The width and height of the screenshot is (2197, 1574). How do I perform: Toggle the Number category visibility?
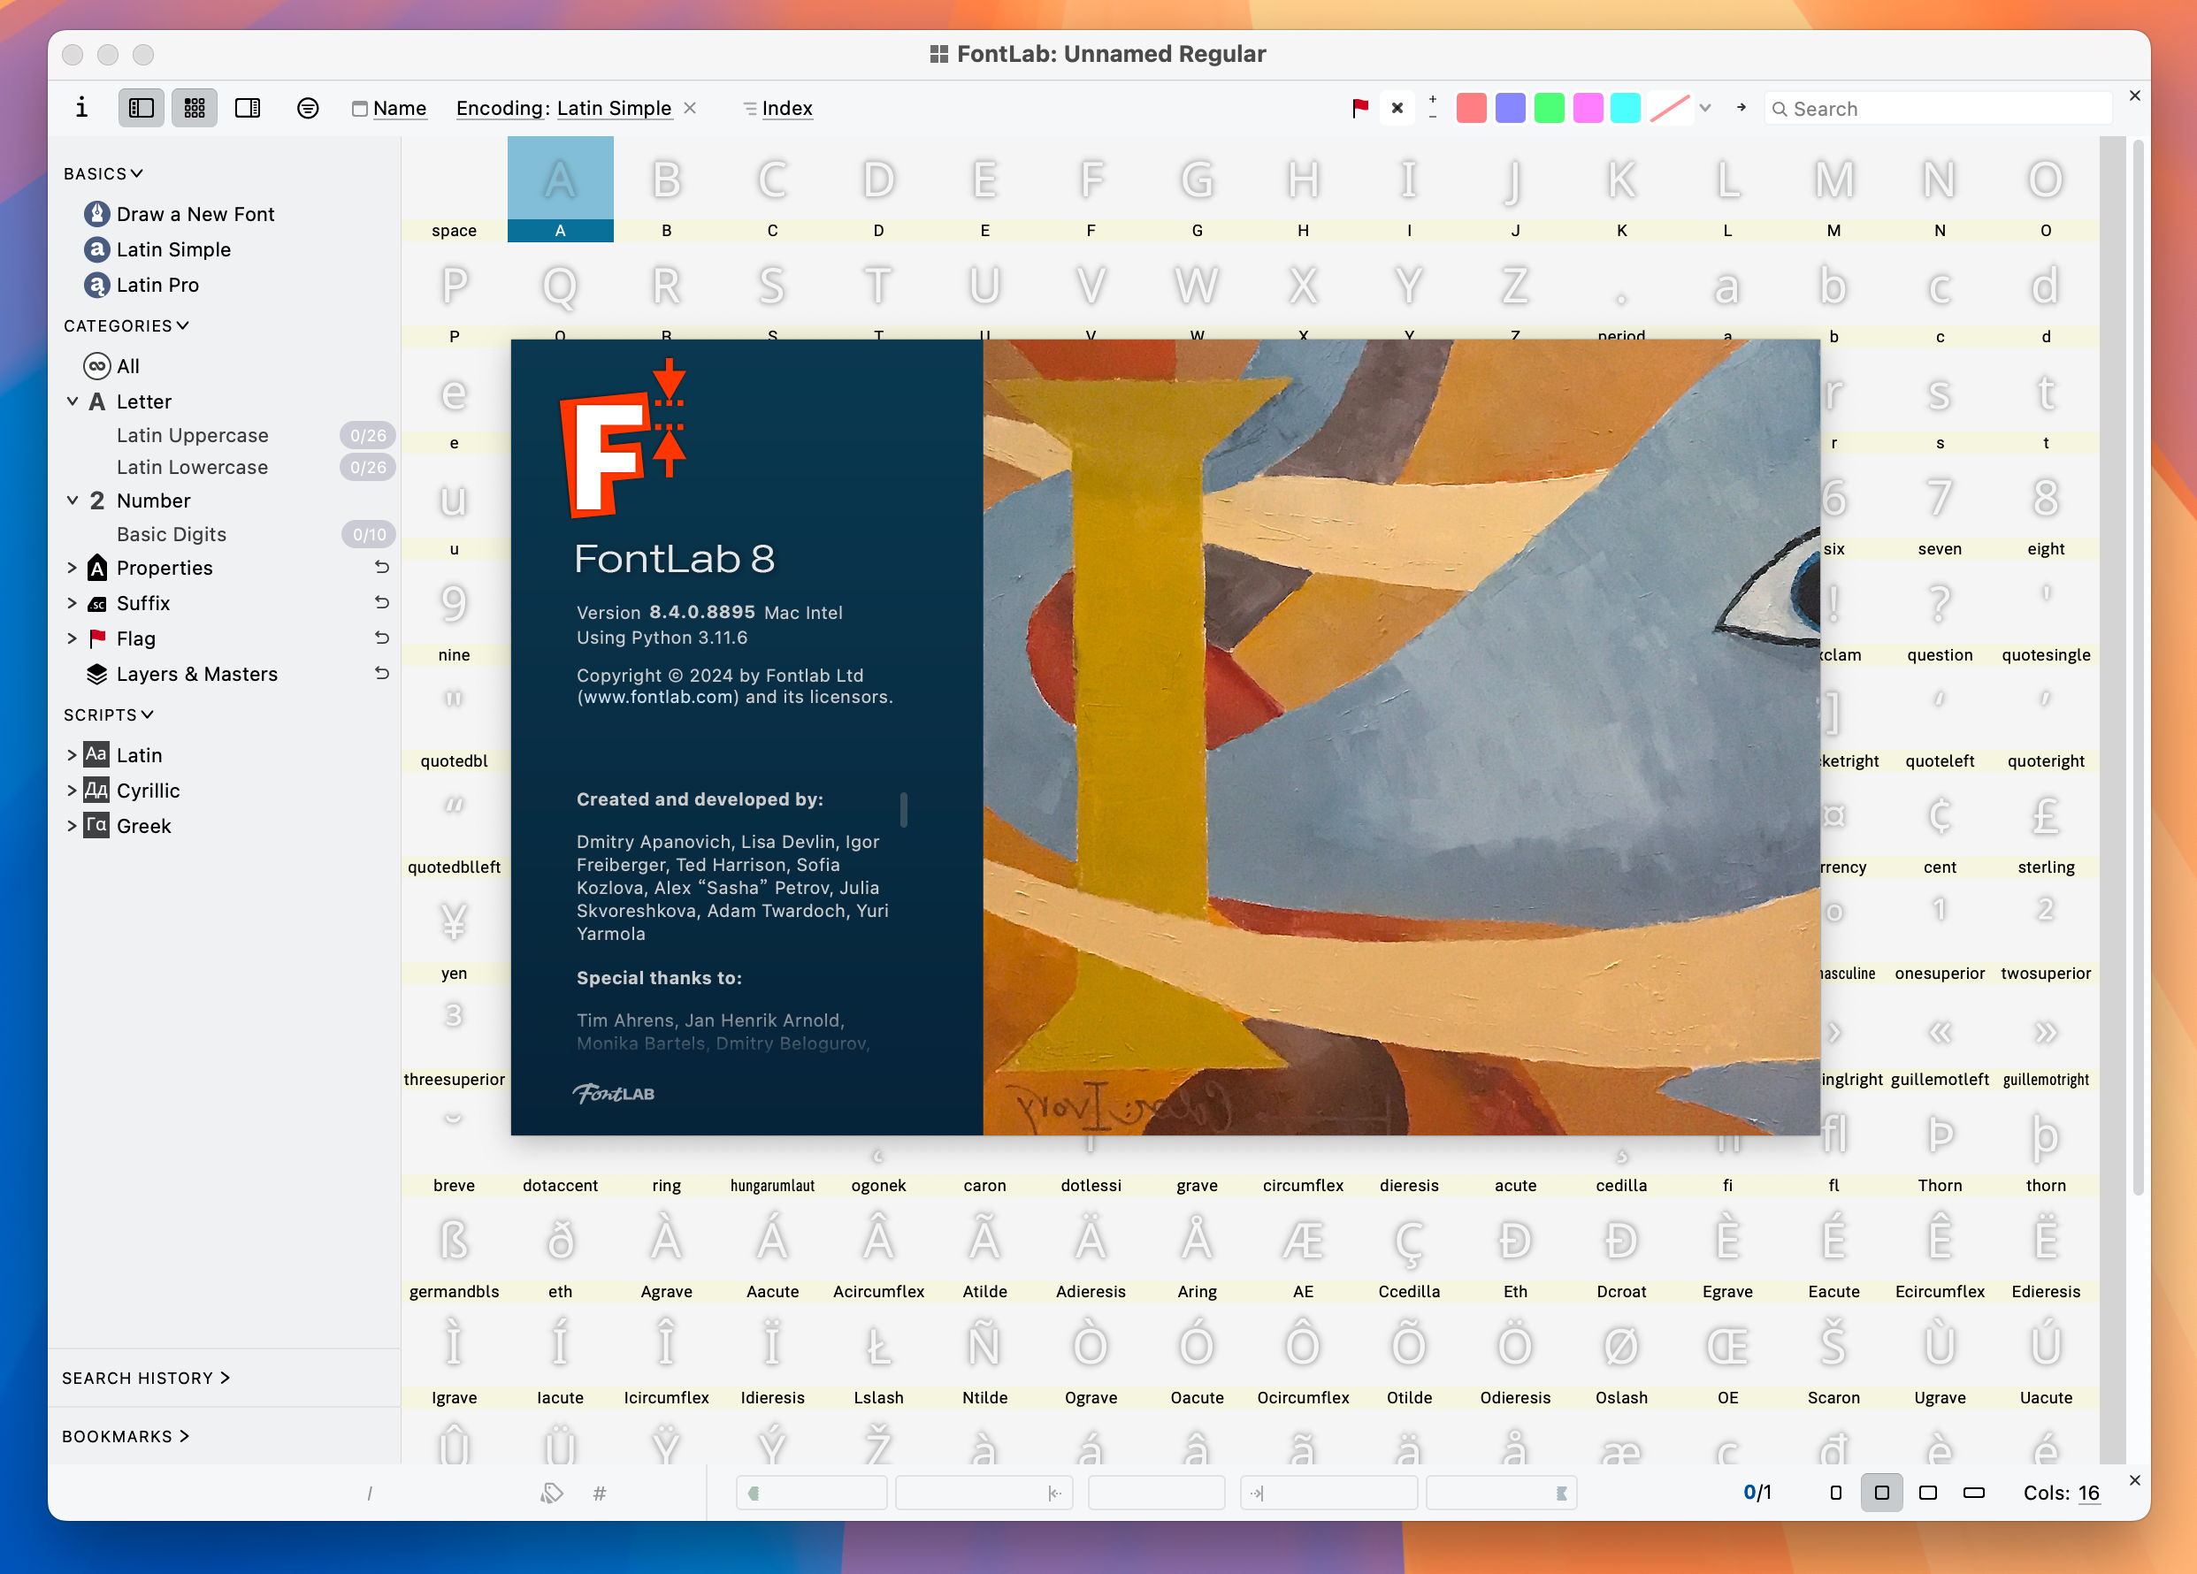pos(73,499)
